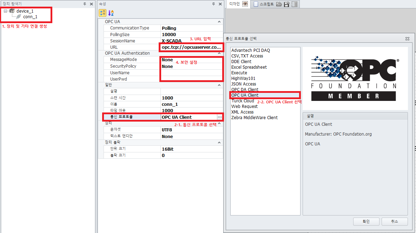The image size is (416, 233).
Task: Select HighWay101 protocol
Action: [243, 78]
